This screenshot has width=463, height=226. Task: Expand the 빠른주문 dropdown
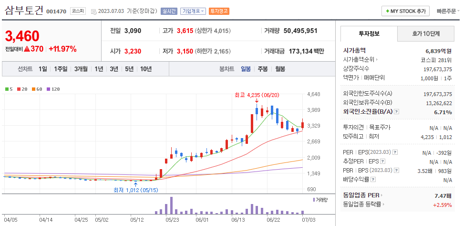[x=448, y=11]
